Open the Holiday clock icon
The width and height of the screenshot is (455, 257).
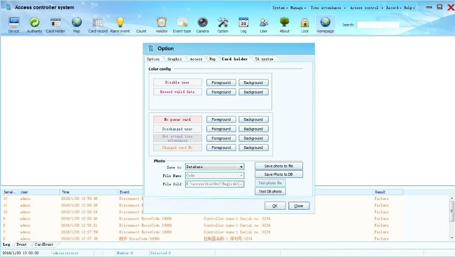(x=162, y=25)
